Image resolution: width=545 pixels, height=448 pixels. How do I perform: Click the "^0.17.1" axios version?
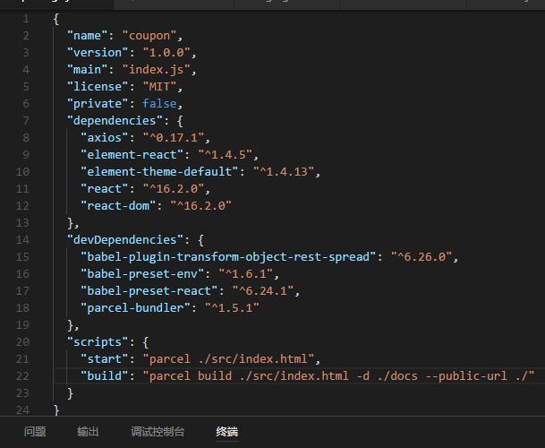click(x=174, y=137)
